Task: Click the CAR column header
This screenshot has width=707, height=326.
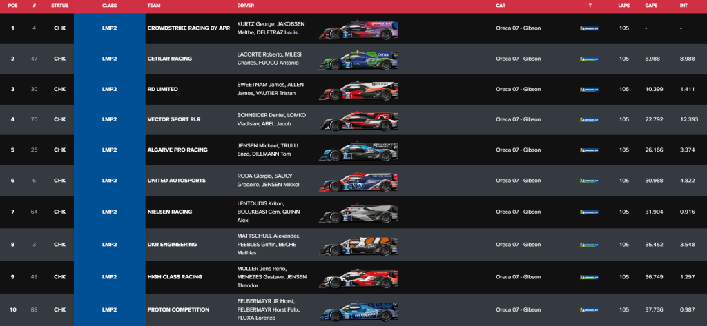Action: tap(501, 6)
